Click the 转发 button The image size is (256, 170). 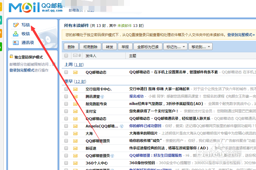[109, 47]
